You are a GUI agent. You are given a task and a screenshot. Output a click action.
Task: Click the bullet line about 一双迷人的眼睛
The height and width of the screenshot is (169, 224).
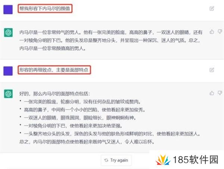click(x=80, y=118)
